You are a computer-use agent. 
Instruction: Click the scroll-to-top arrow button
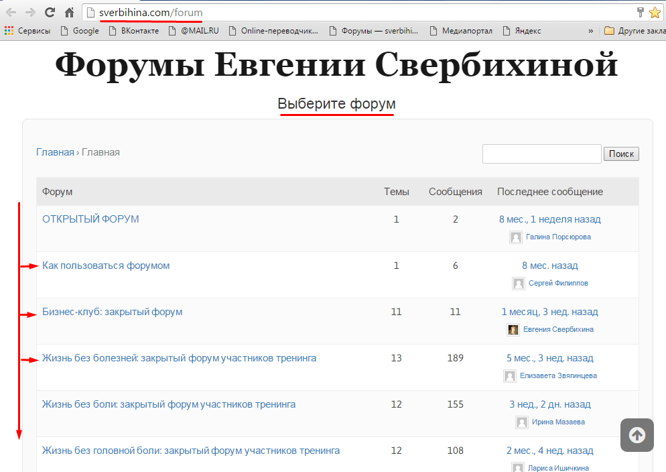click(x=637, y=435)
